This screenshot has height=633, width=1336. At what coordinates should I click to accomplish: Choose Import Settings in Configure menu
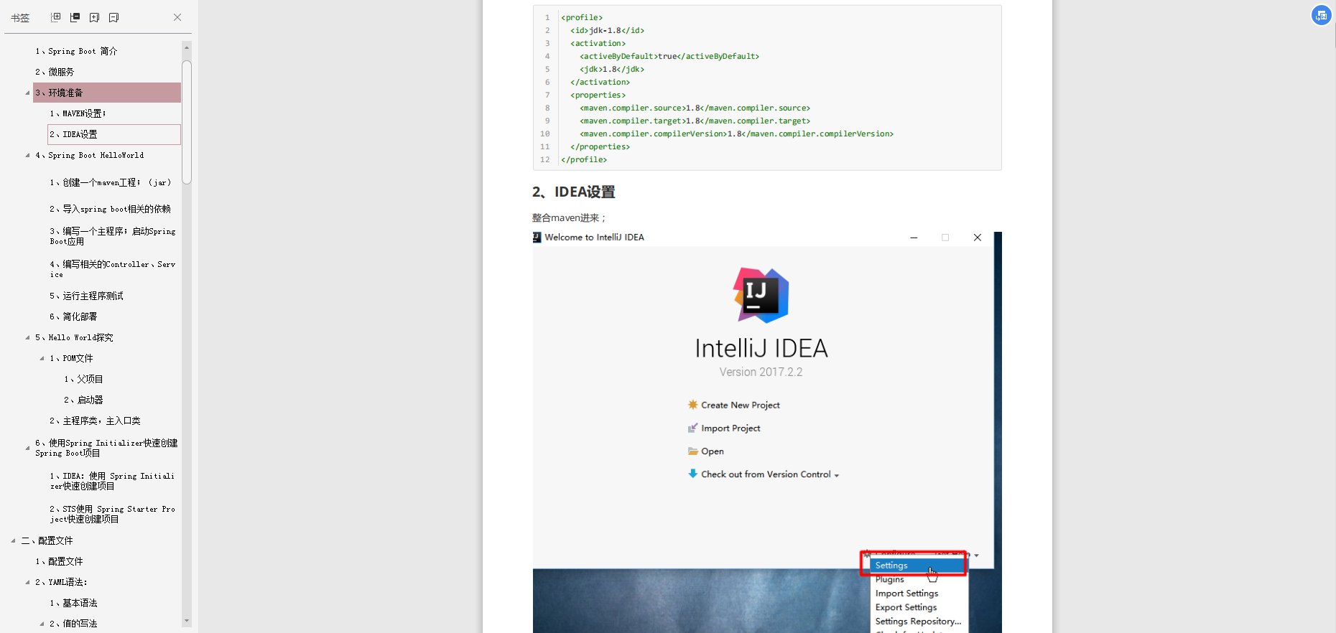click(x=906, y=593)
